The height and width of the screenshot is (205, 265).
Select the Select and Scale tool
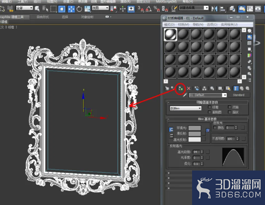[x=87, y=9]
